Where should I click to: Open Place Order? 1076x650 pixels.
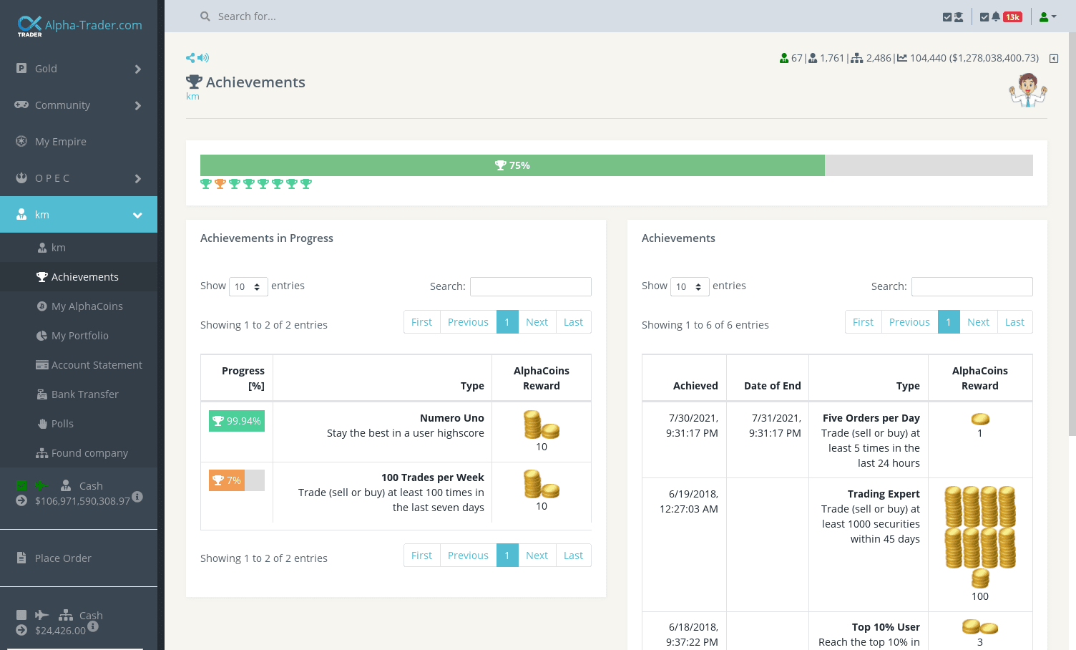click(x=79, y=558)
